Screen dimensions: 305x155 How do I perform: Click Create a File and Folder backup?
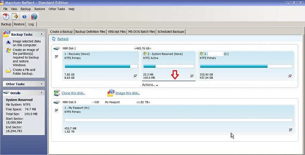click(x=24, y=71)
